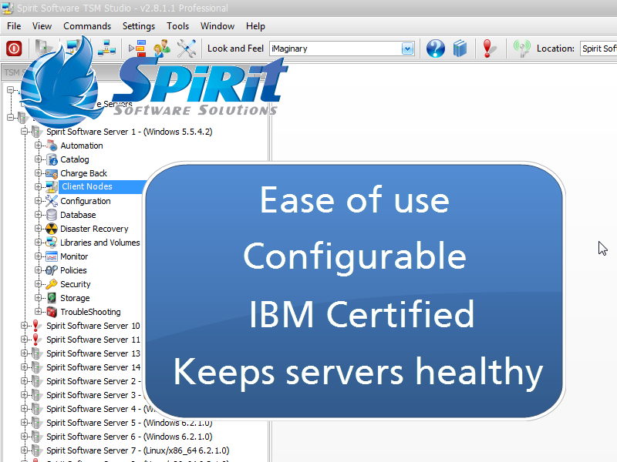Click the Disaster Recovery radiation icon
Screen dimensions: 617x462
point(52,229)
